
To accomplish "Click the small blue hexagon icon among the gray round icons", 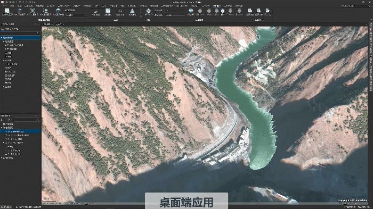I will tap(223, 11).
